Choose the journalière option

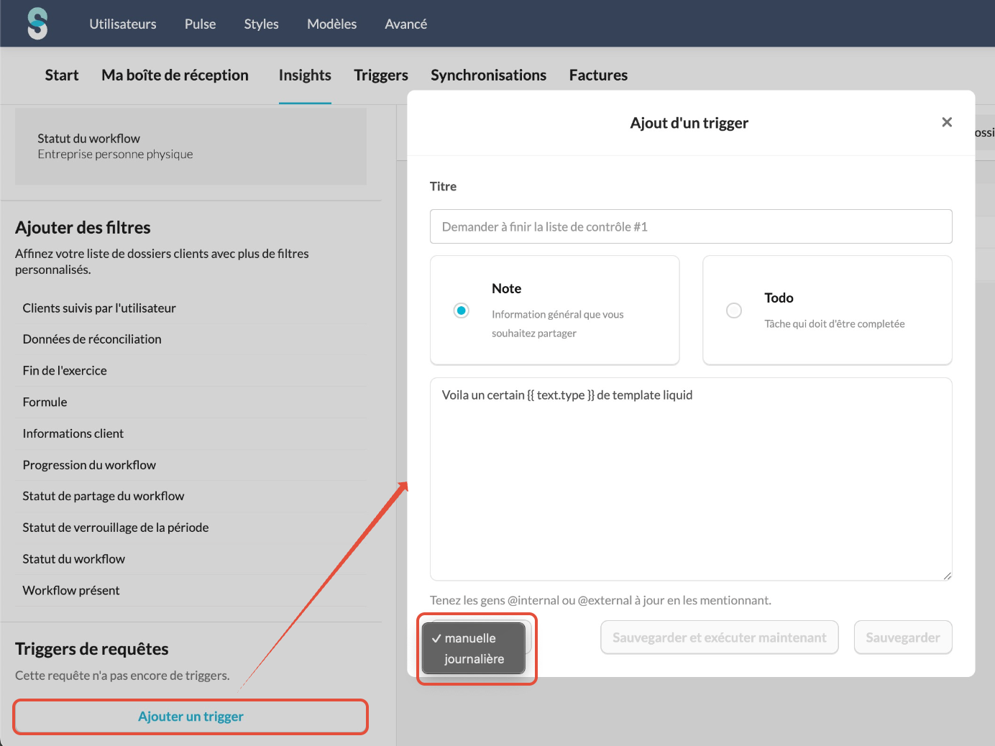(474, 659)
